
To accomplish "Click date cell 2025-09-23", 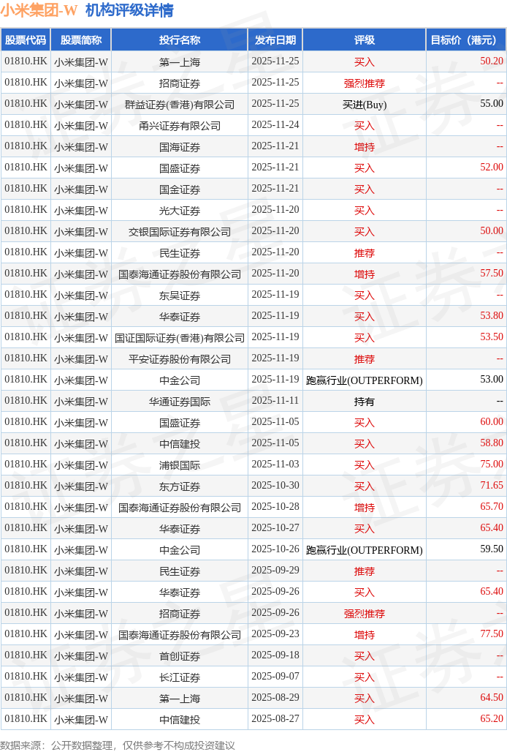I will [x=275, y=634].
